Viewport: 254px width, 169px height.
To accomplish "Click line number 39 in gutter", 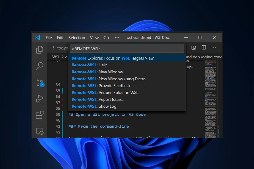I will point(58,114).
